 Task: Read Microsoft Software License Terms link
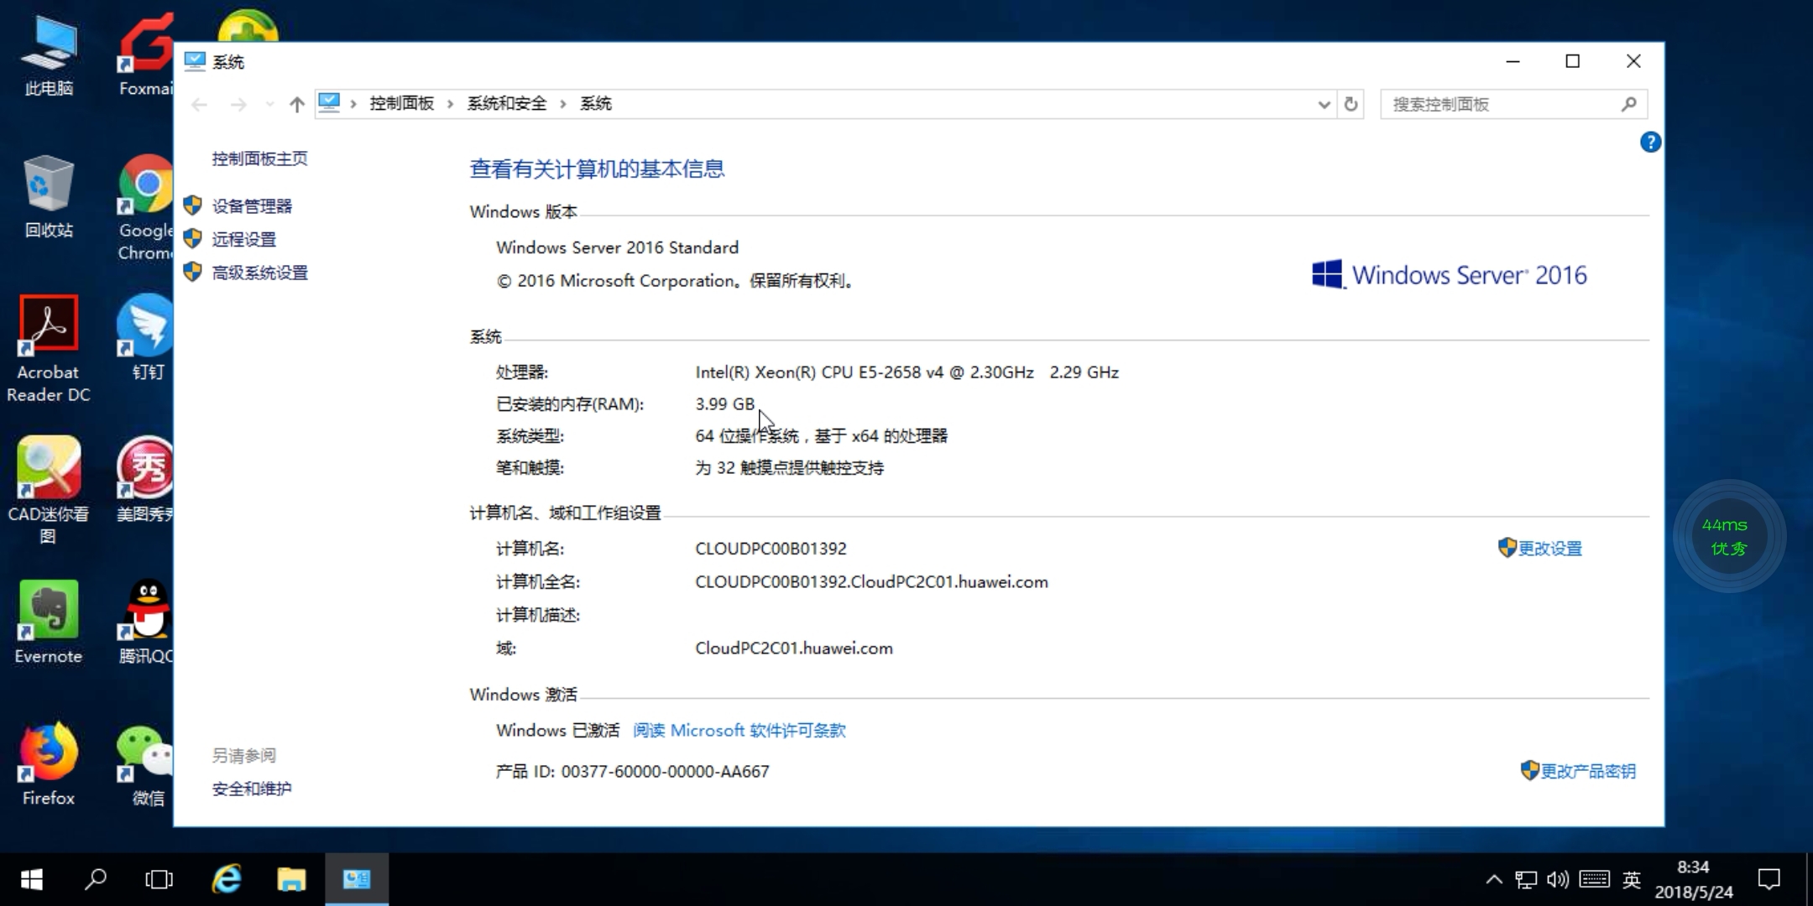739,731
